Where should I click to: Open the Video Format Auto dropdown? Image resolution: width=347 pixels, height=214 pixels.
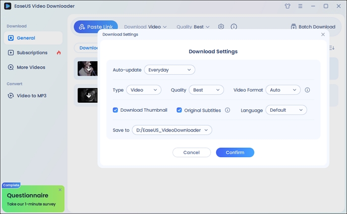(283, 90)
